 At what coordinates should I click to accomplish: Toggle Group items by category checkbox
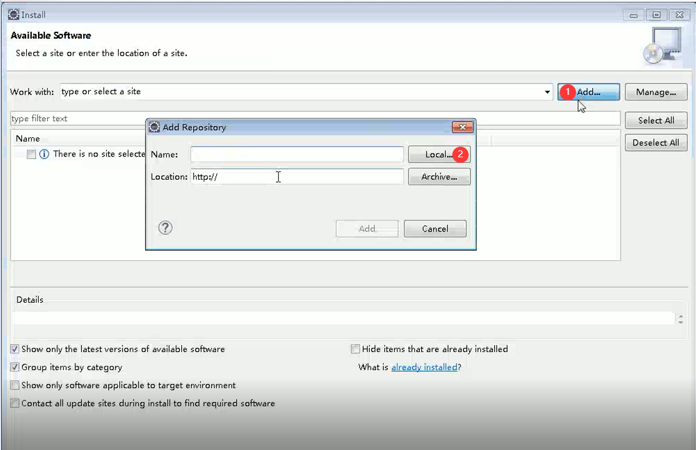click(x=14, y=367)
